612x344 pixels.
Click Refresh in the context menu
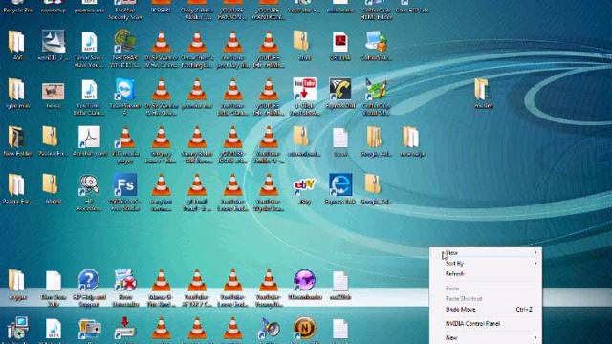click(486, 274)
